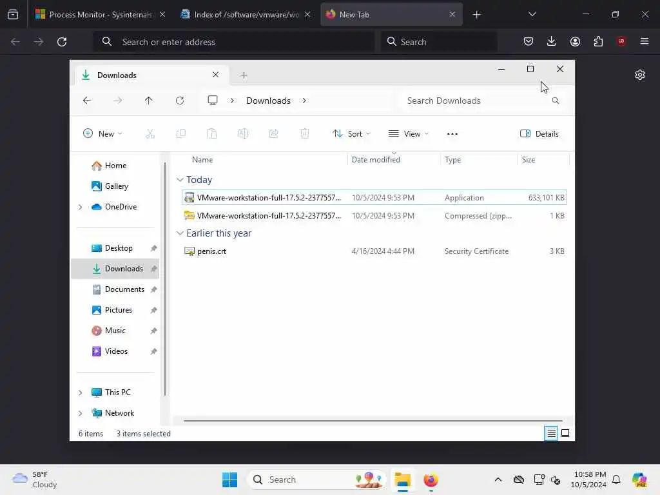The width and height of the screenshot is (660, 495).
Task: Toggle the Details pane
Action: click(x=539, y=134)
